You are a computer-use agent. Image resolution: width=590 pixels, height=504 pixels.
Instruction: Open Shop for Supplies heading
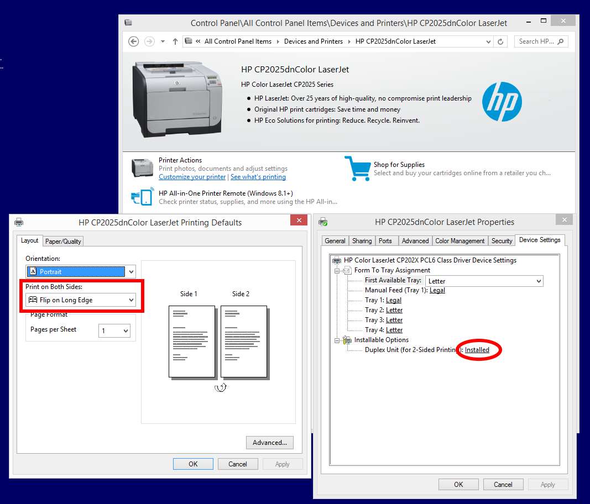point(399,164)
